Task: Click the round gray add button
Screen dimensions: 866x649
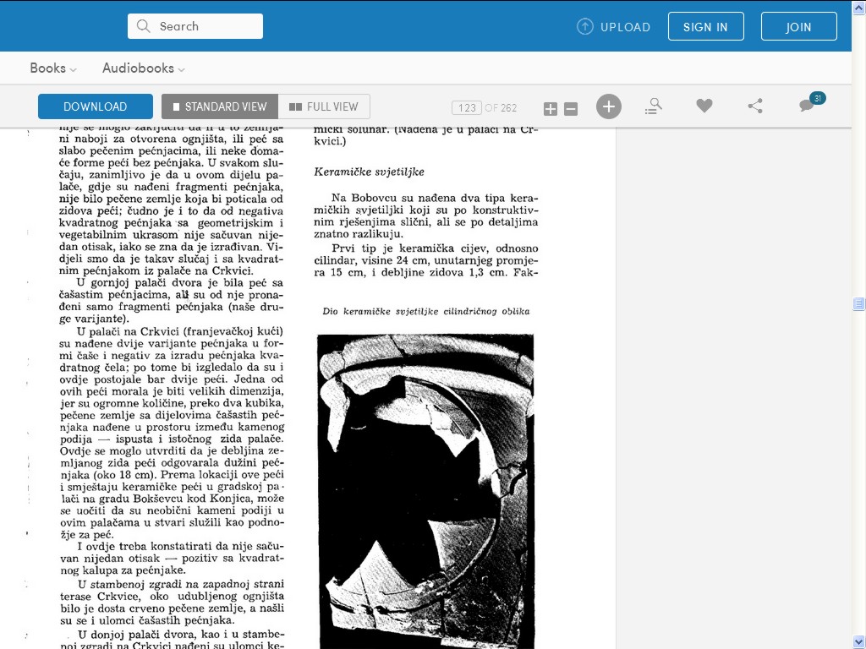Action: 609,106
